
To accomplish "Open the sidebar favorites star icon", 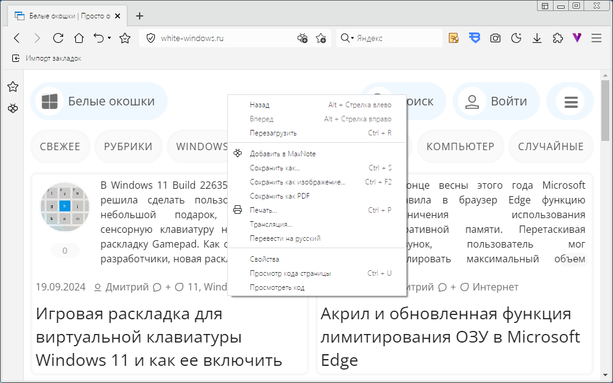I will (x=13, y=86).
